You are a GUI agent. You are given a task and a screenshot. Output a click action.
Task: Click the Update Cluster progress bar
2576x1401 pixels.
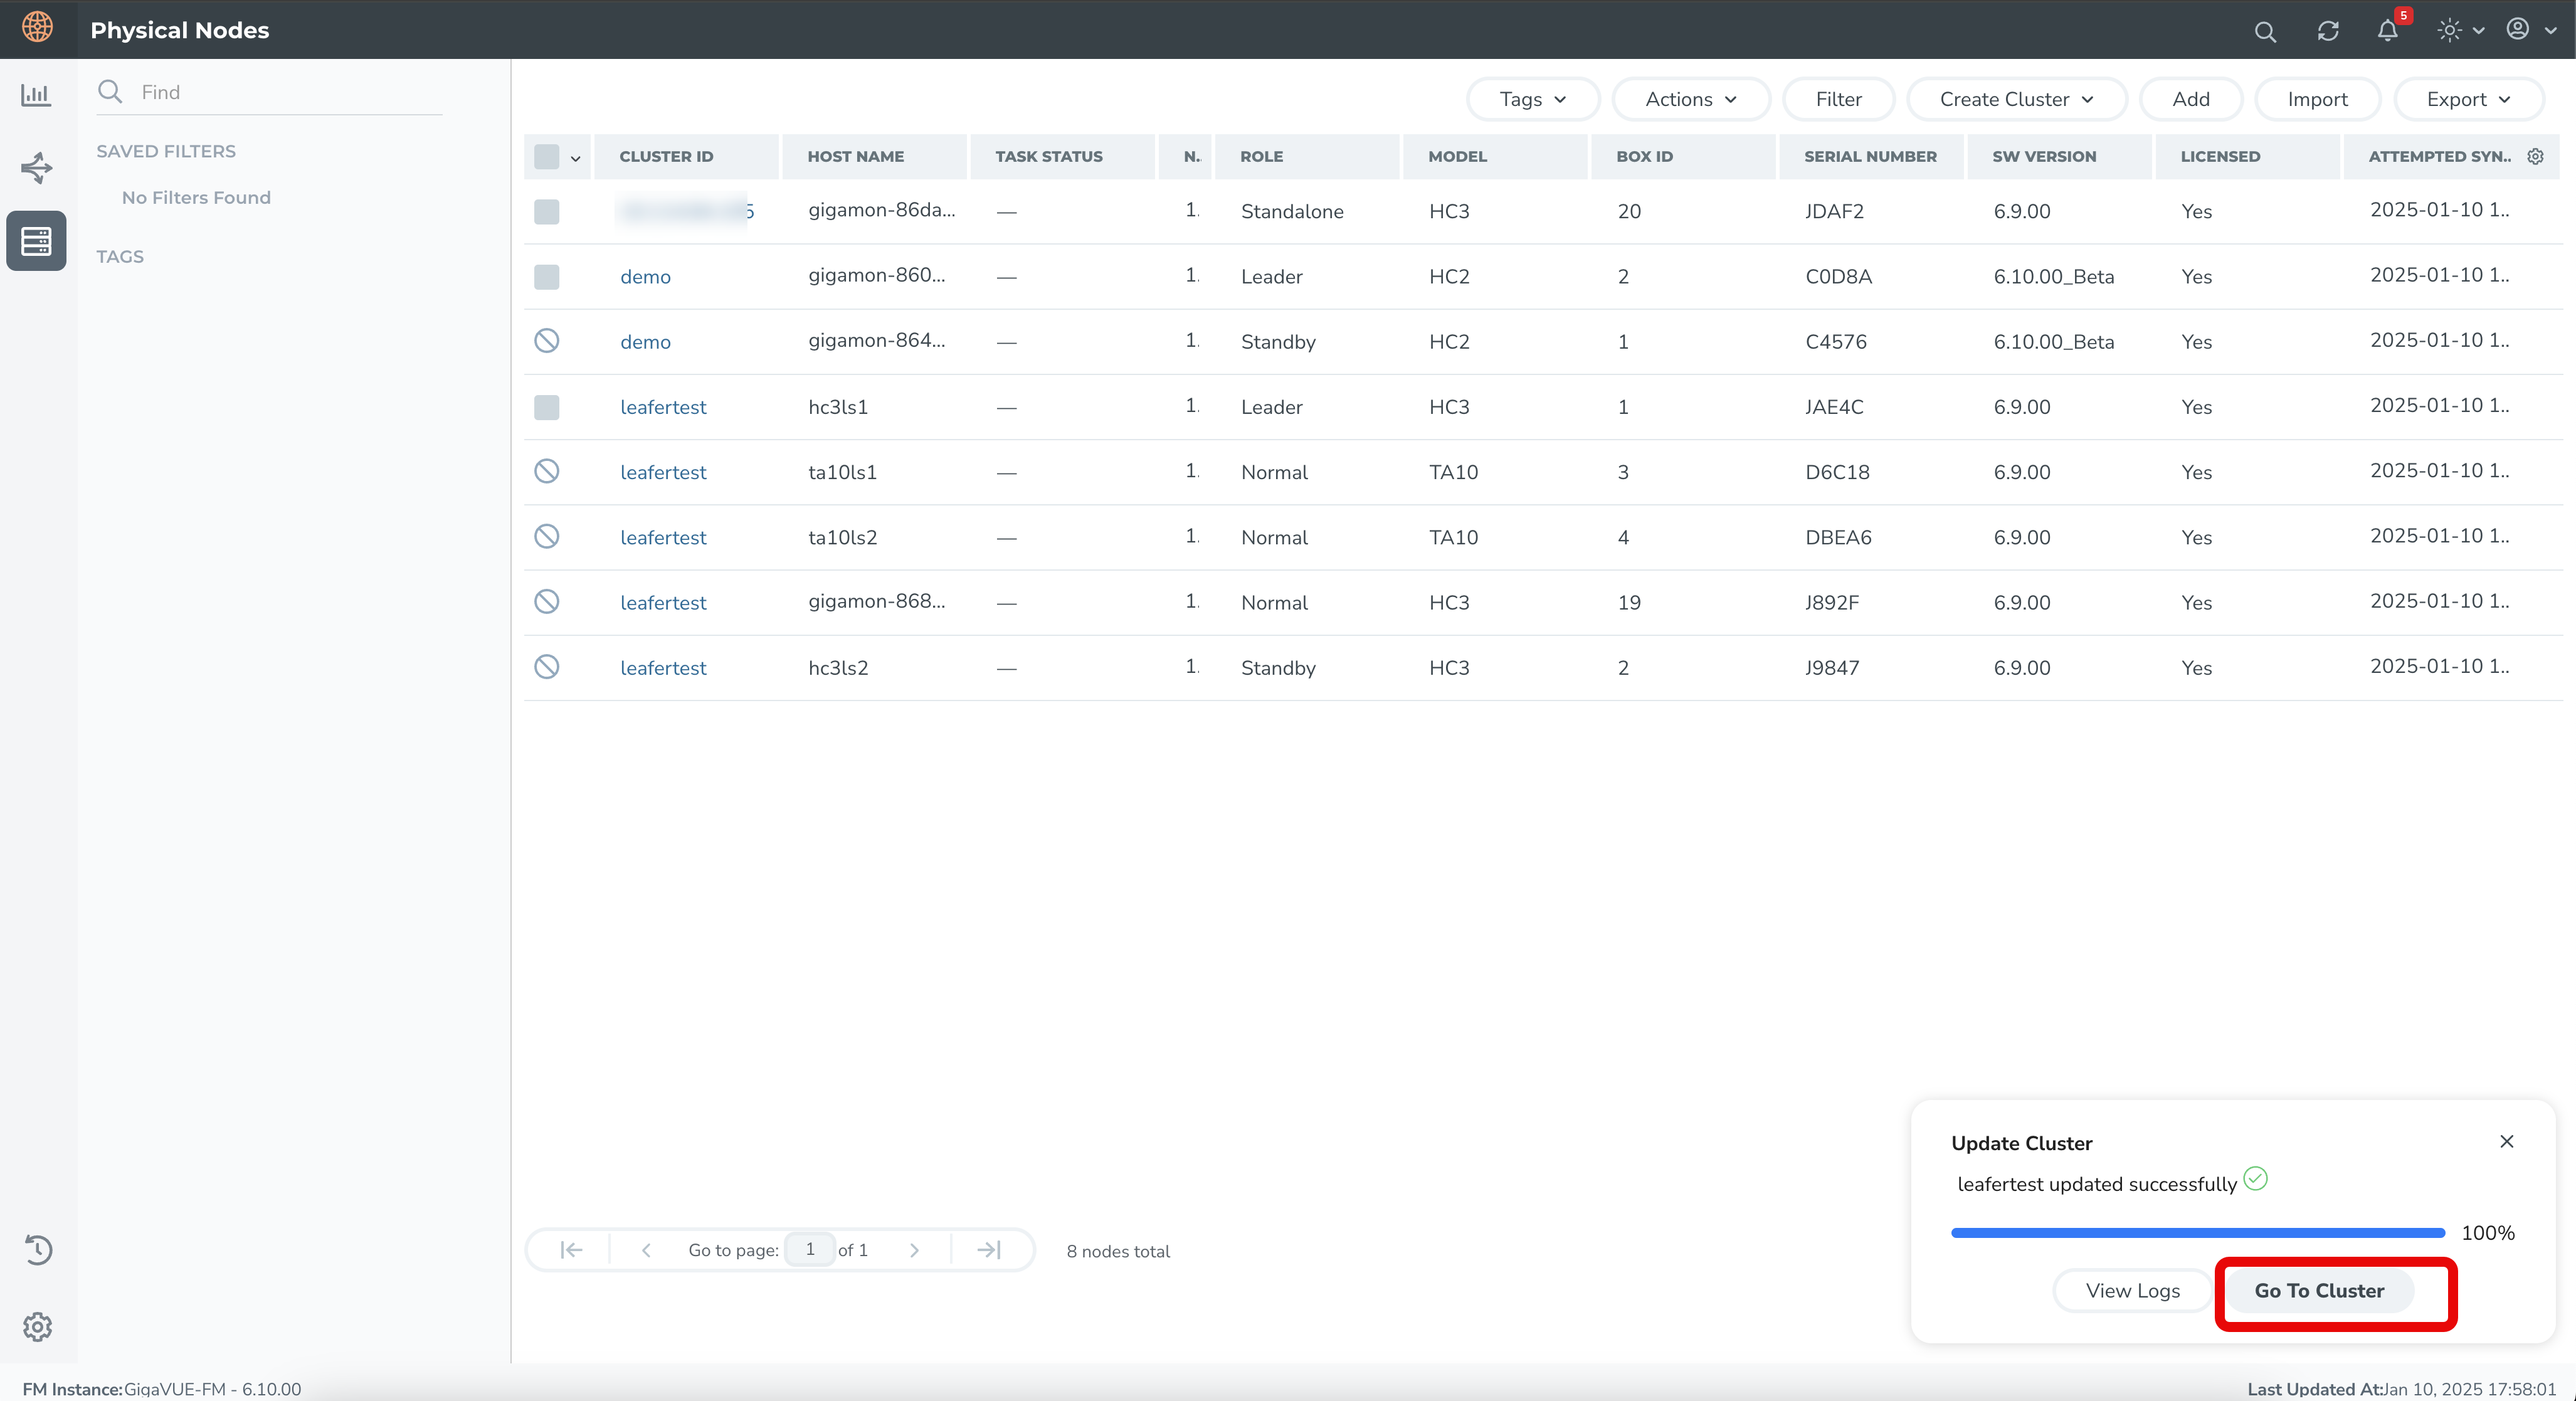coord(2197,1232)
